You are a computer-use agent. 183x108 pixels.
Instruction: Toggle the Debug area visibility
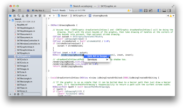coord(164,11)
